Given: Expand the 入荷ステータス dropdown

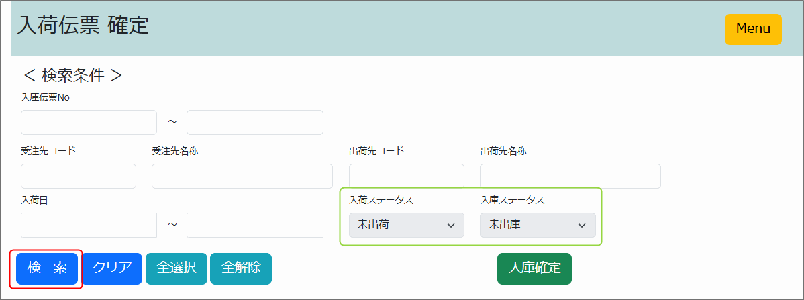Looking at the screenshot, I should (406, 226).
